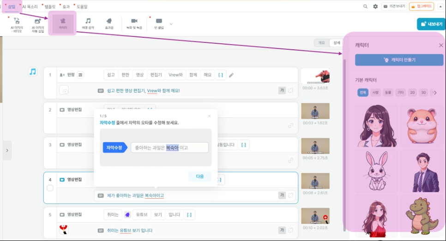This screenshot has height=241, width=446.
Task: Filter characters by 기타
Action: click(400, 92)
